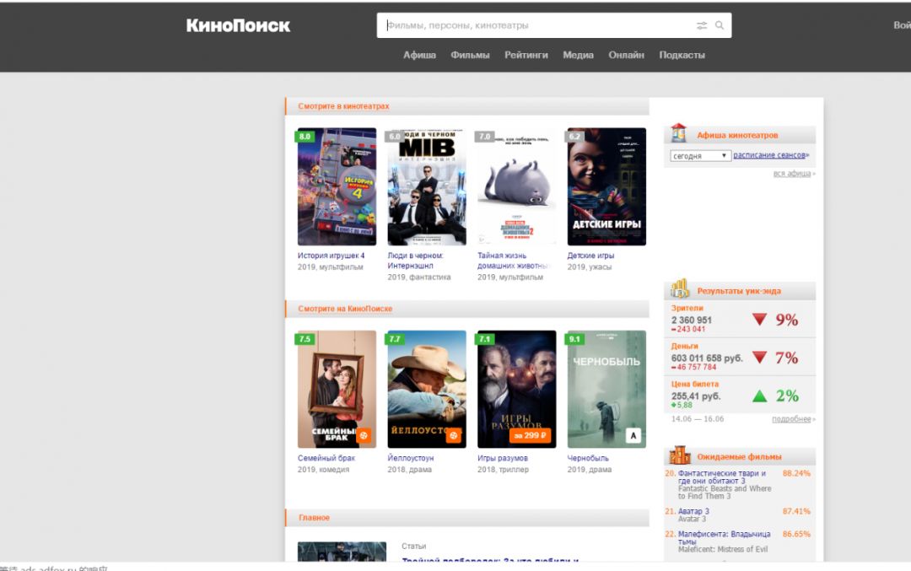Click the 'Ожидаемые фильмы' heading
This screenshot has height=571, width=911.
coord(739,457)
